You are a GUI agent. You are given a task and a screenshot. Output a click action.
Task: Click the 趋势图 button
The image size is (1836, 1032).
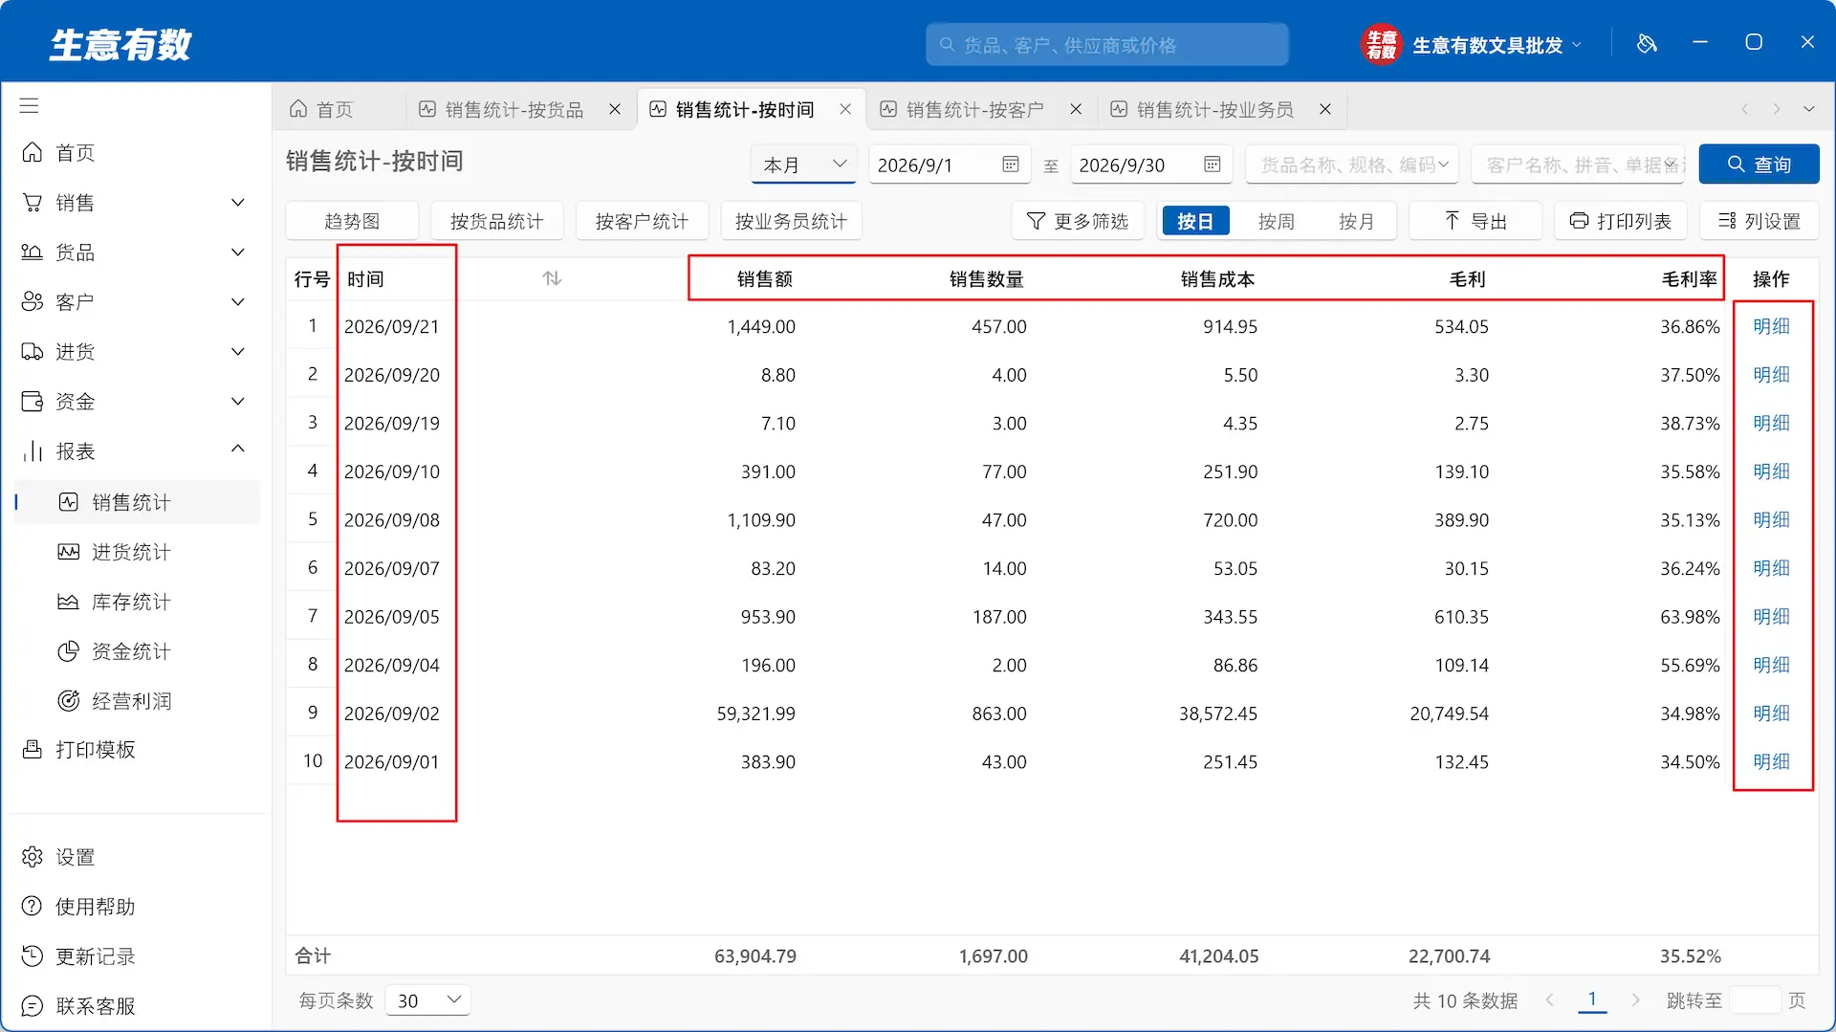click(x=352, y=221)
